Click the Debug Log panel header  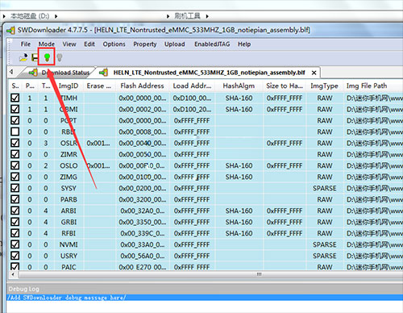[x=205, y=289]
